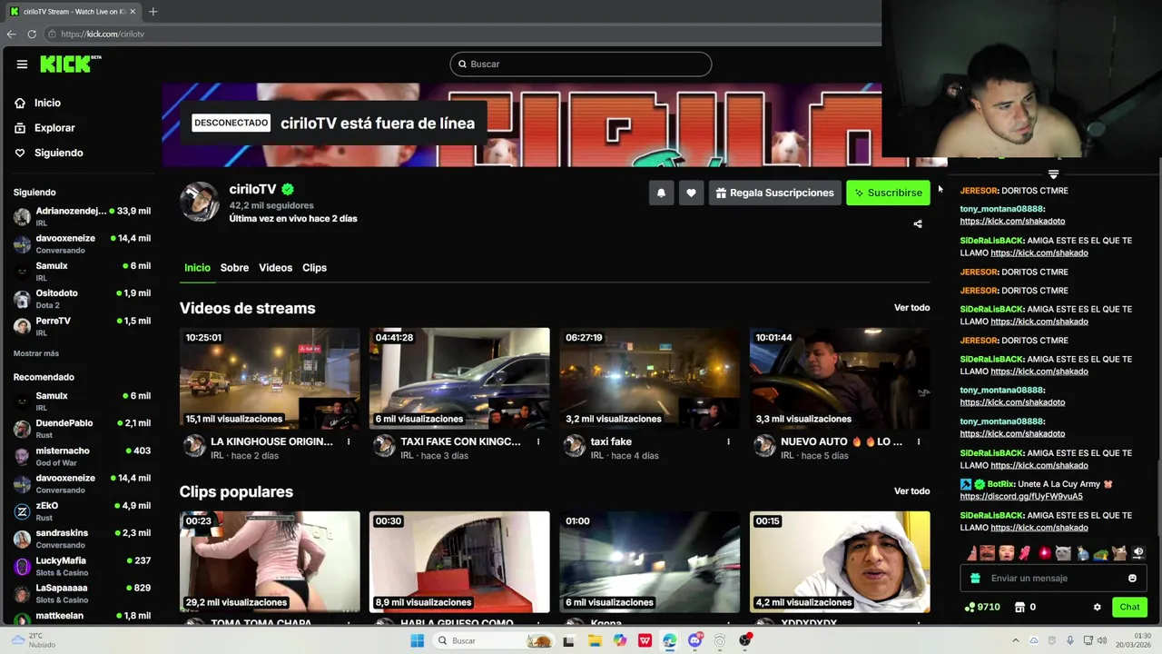The height and width of the screenshot is (654, 1162).
Task: Open Adrianozendej channel in Siguiendo
Action: pyautogui.click(x=82, y=216)
